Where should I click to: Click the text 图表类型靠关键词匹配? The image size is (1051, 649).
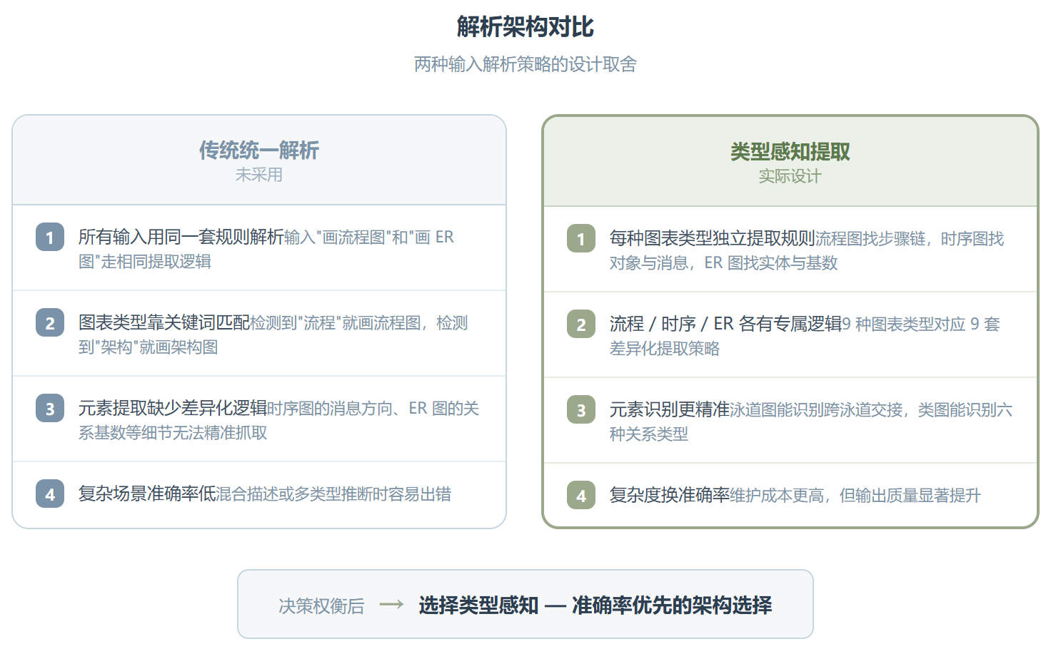(164, 322)
